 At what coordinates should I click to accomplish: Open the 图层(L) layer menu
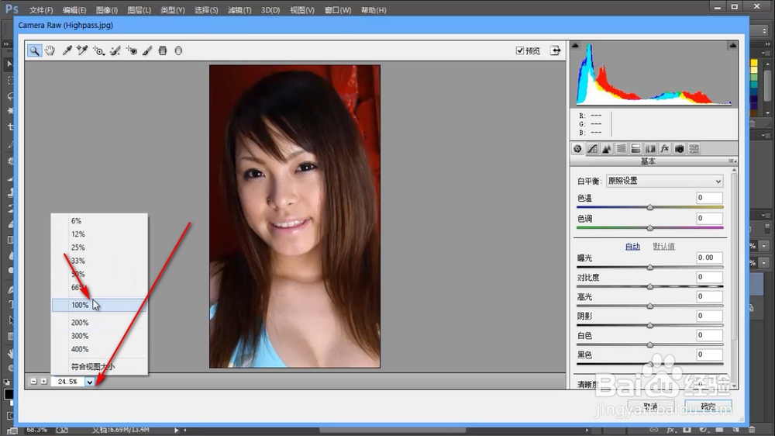point(139,10)
